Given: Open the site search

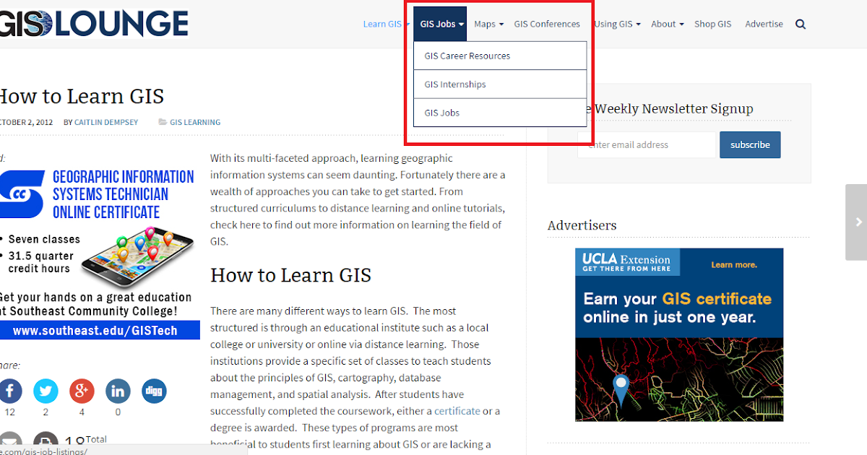Looking at the screenshot, I should coord(800,24).
